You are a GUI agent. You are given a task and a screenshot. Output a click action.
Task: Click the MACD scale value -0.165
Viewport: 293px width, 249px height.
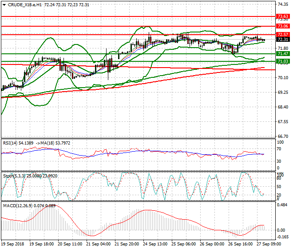(282, 237)
